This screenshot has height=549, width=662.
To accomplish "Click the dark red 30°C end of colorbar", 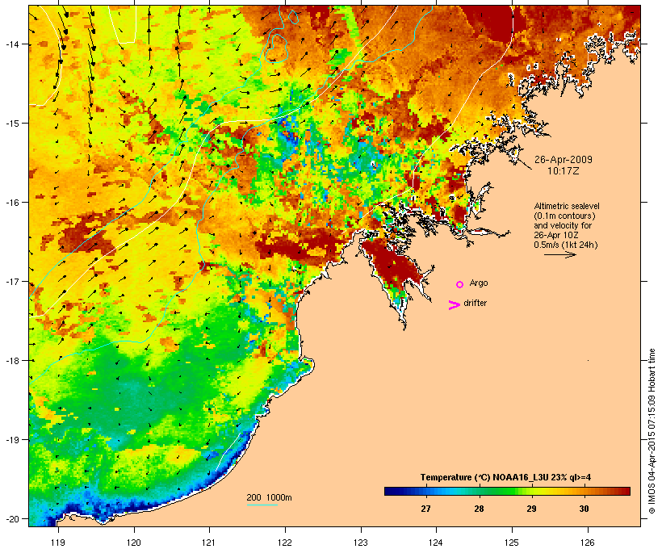I will (623, 491).
